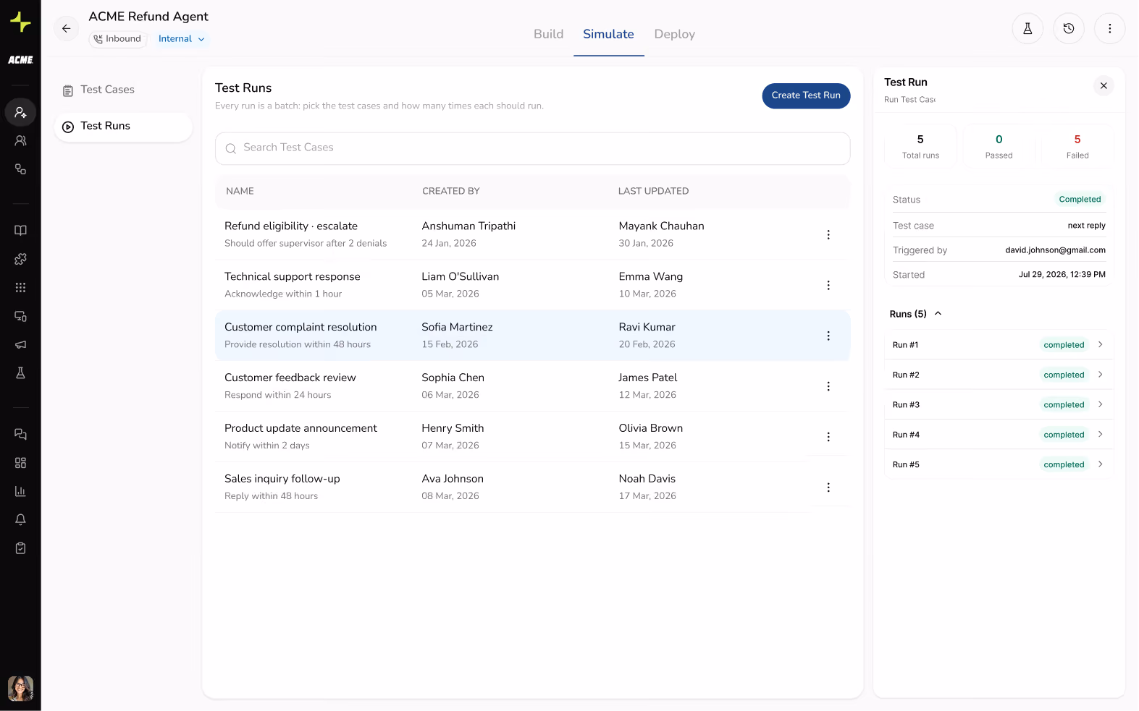Click the CREATED BY column header

click(x=450, y=191)
